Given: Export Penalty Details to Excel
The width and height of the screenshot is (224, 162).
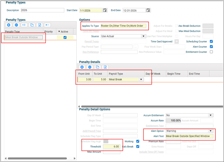Looking at the screenshot, I should click(x=105, y=67).
